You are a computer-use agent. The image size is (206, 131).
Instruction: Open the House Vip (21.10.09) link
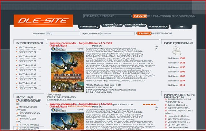tap(178, 116)
